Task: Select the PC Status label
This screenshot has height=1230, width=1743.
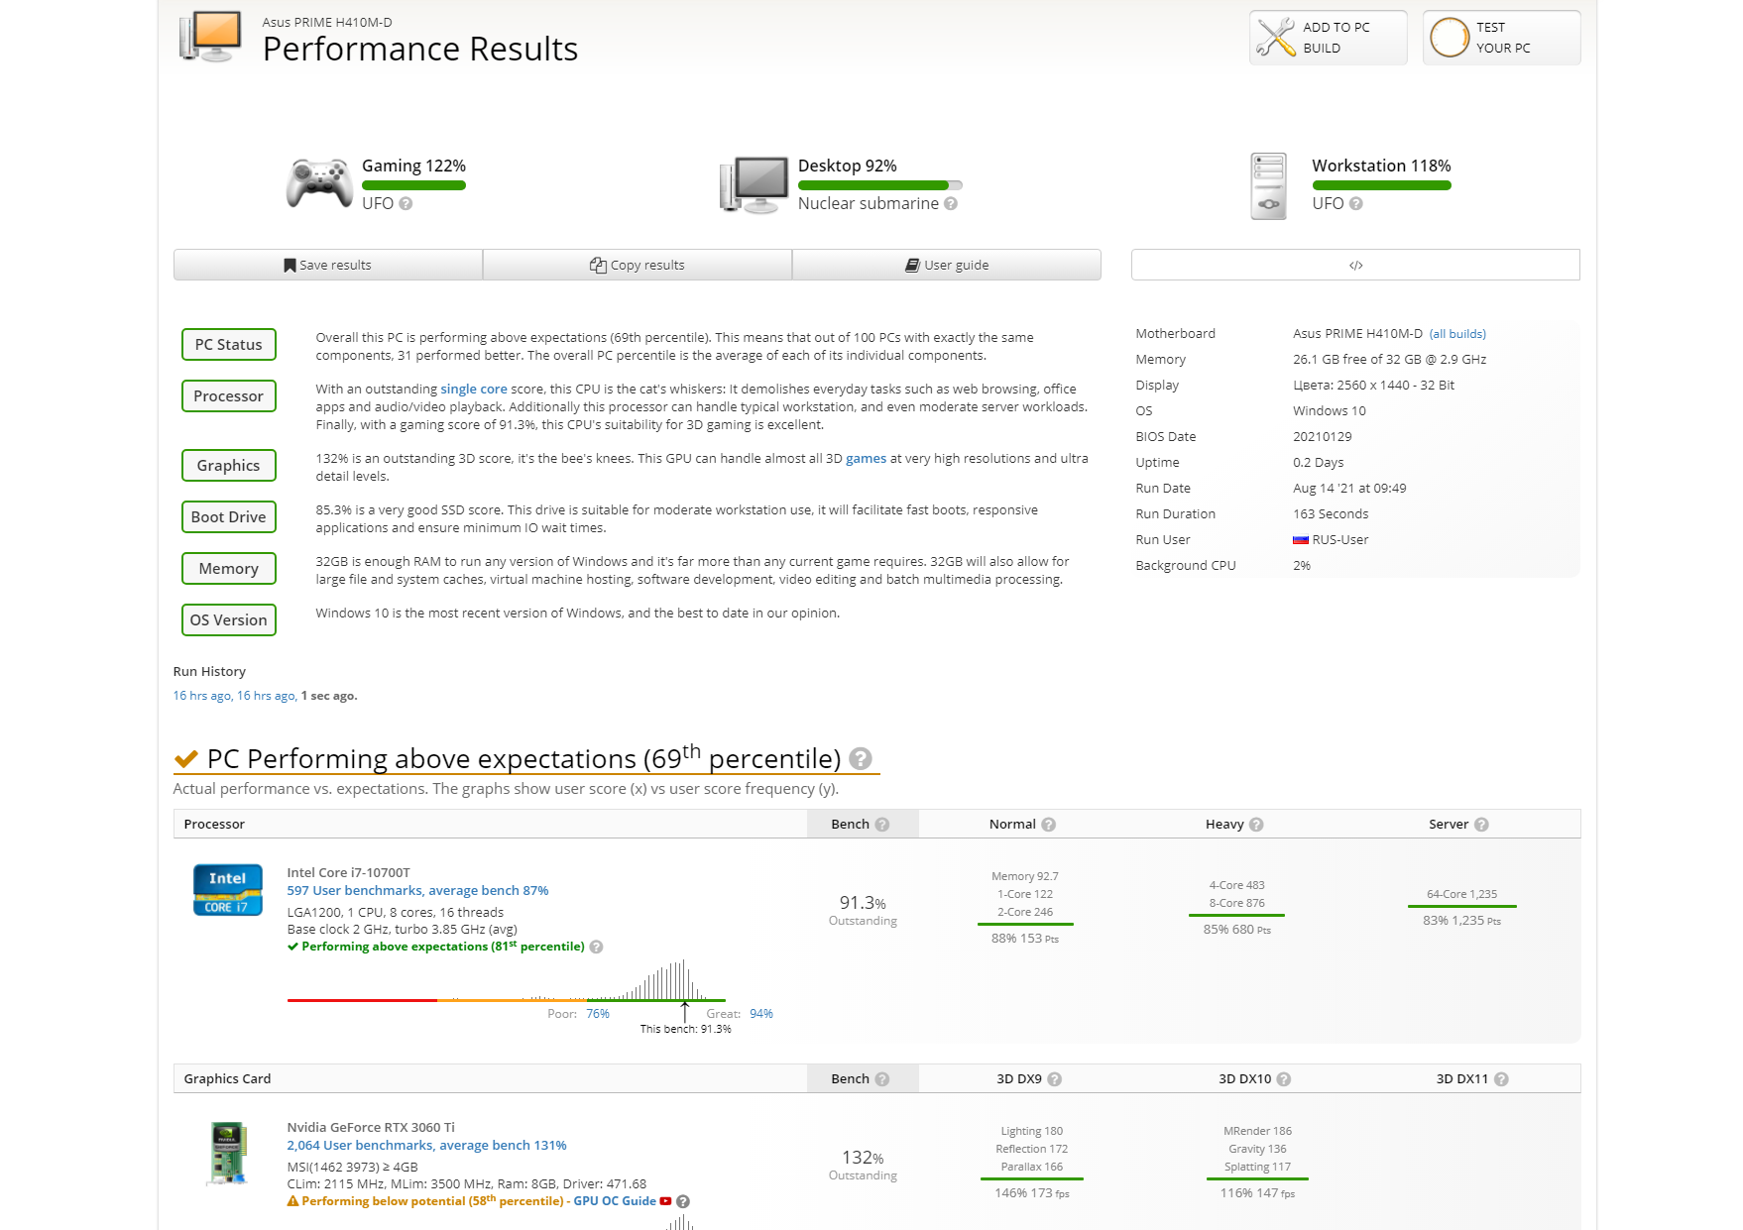Action: pyautogui.click(x=229, y=345)
